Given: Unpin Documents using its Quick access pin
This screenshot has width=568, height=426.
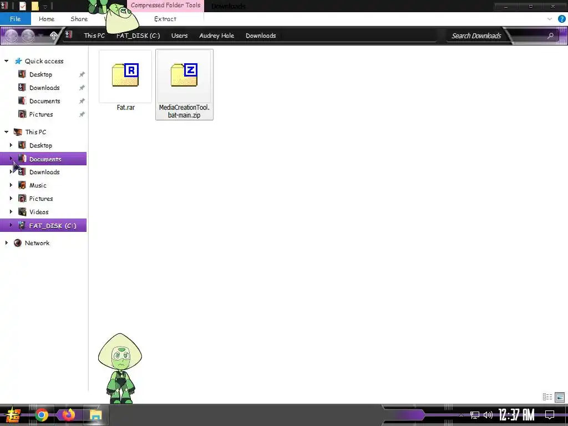Looking at the screenshot, I should coord(82,101).
